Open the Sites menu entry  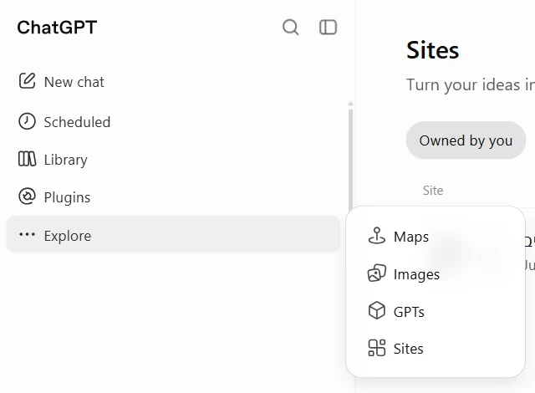[x=436, y=349]
